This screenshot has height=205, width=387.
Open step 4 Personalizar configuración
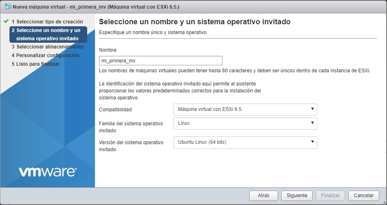(x=45, y=55)
